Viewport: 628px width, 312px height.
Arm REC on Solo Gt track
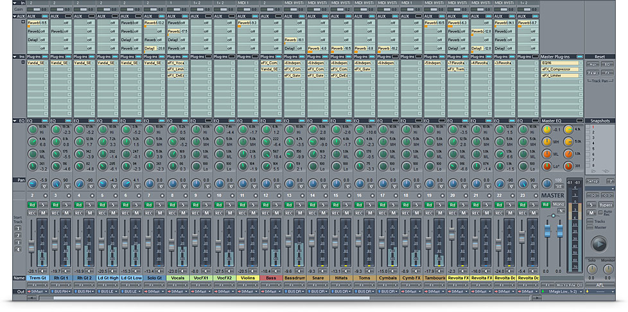coord(149,212)
